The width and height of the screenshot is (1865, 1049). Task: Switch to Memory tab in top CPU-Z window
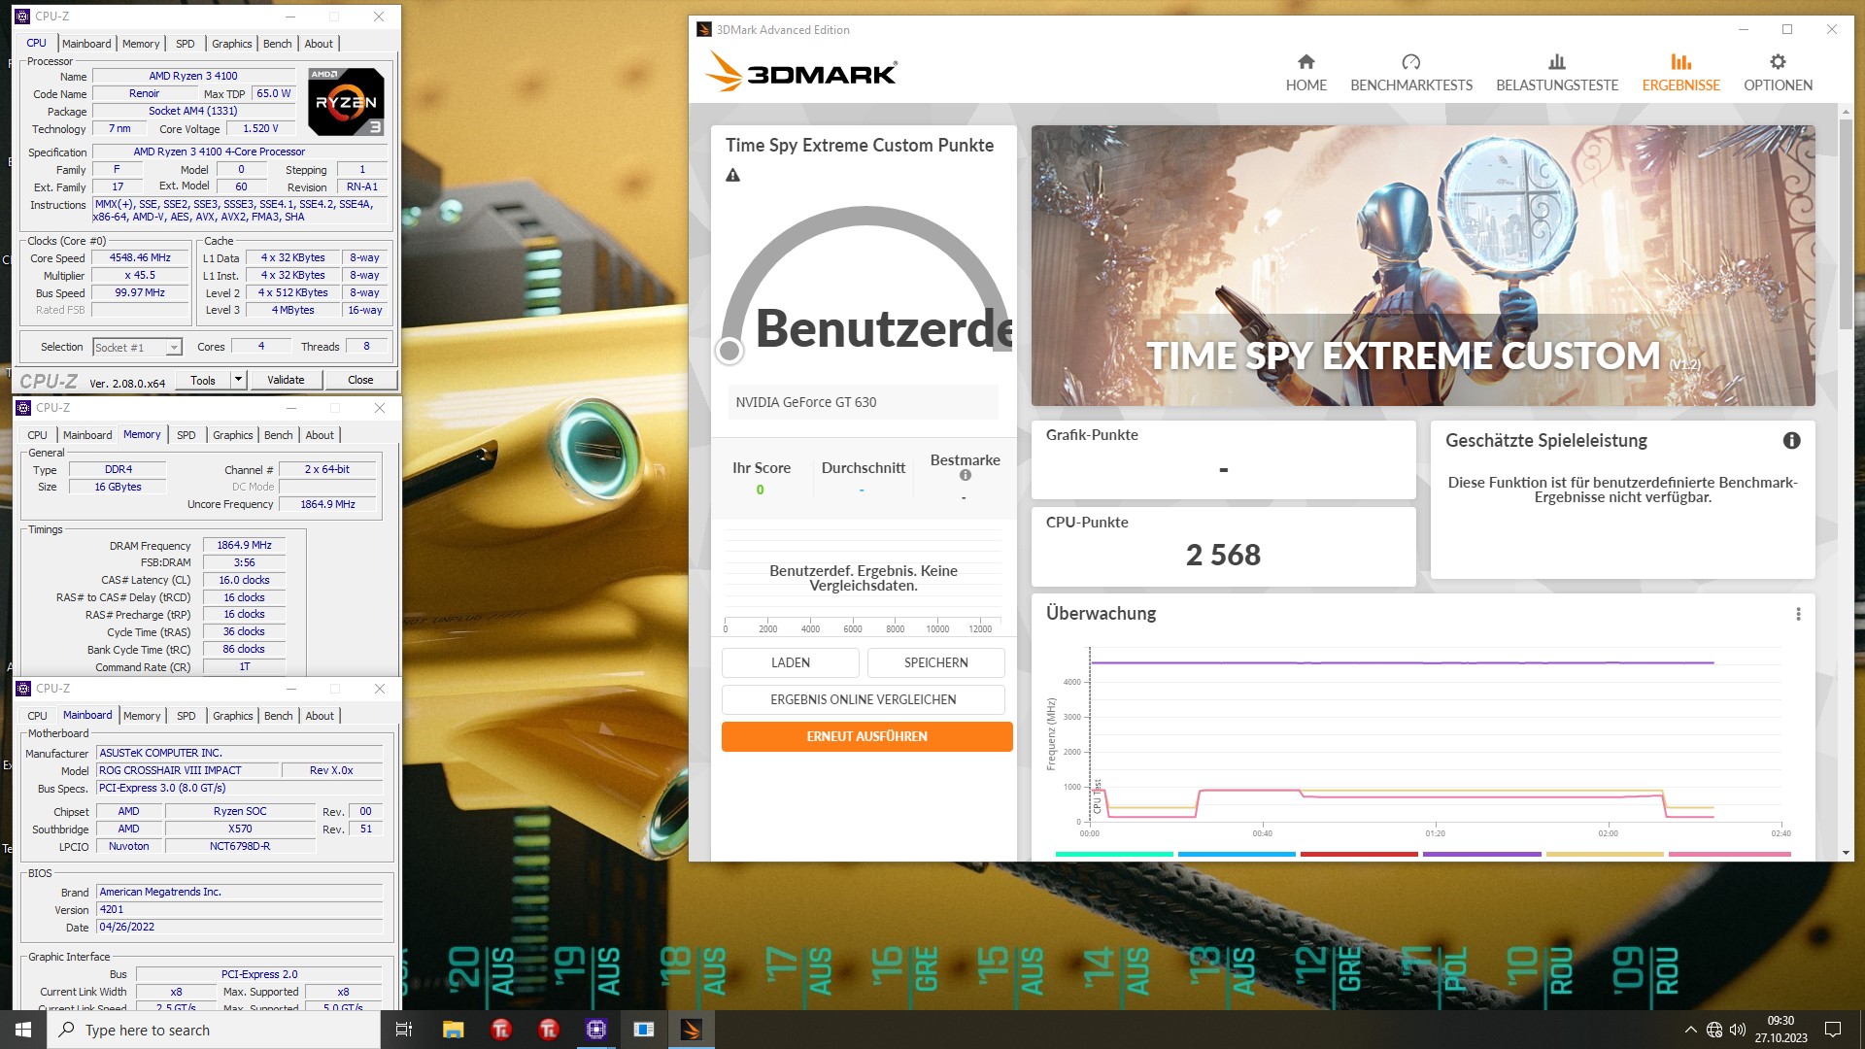pyautogui.click(x=141, y=44)
